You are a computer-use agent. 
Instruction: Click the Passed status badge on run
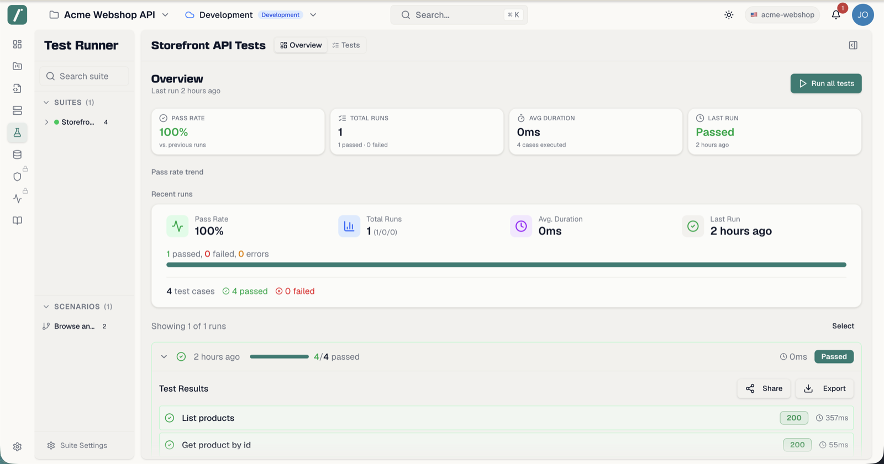point(834,356)
